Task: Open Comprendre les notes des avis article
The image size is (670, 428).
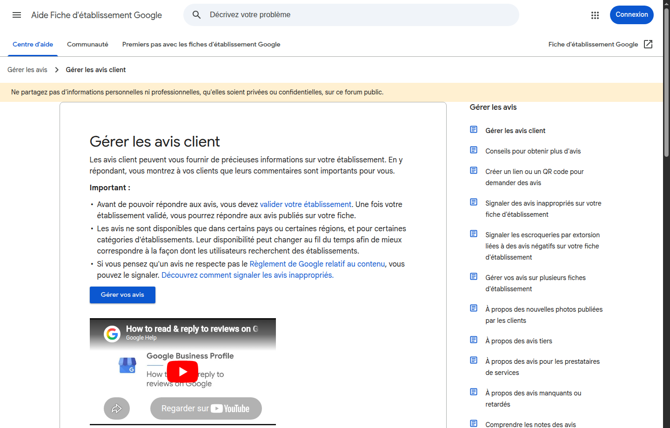Action: pyautogui.click(x=530, y=424)
